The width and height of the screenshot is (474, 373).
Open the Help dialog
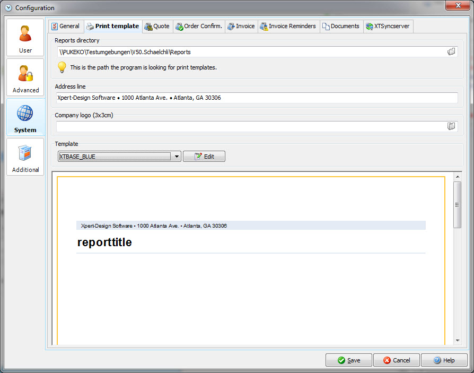click(x=444, y=360)
